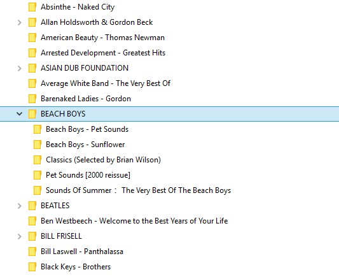Select the BEATLES folder label

coord(55,206)
